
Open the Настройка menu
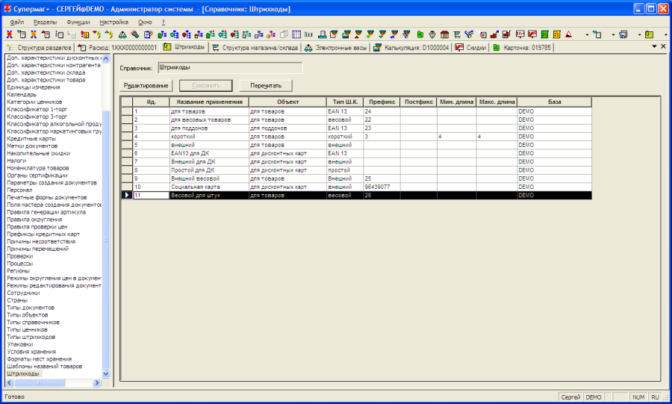pyautogui.click(x=113, y=22)
